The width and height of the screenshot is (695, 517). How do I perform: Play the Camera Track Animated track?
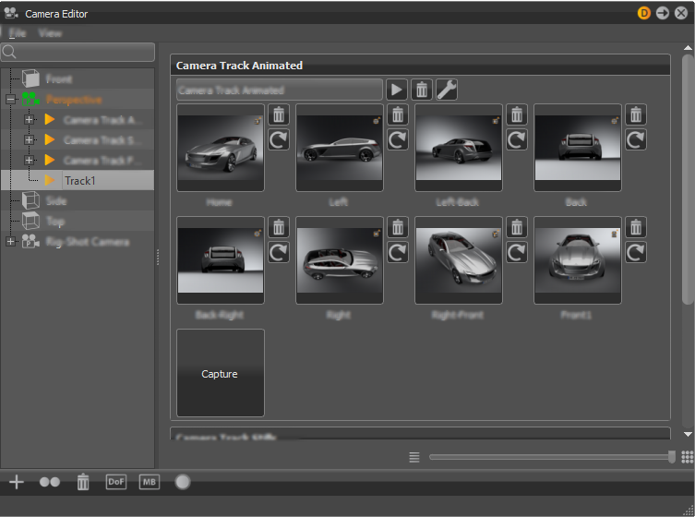397,90
